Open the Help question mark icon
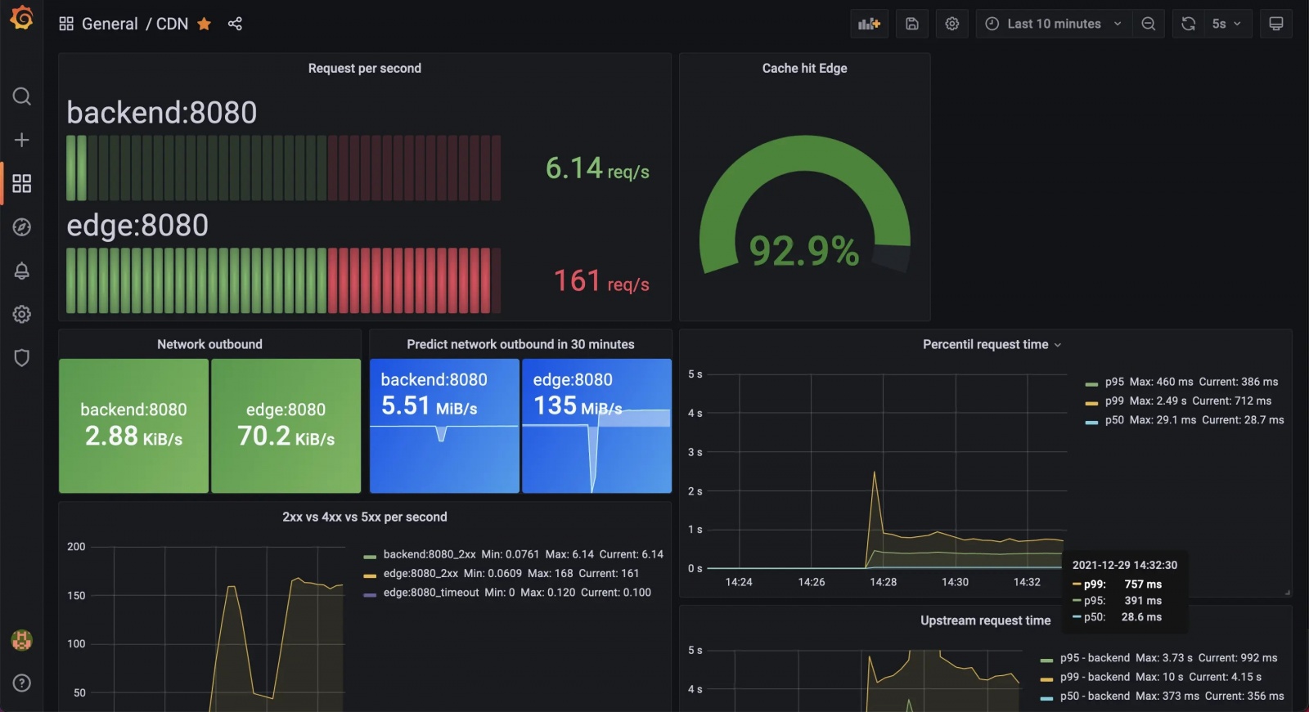 (x=22, y=683)
